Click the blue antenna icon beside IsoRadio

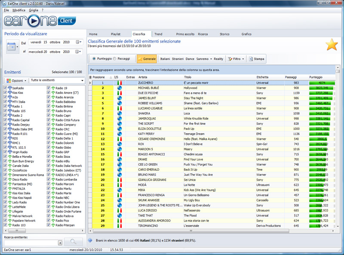[10, 88]
